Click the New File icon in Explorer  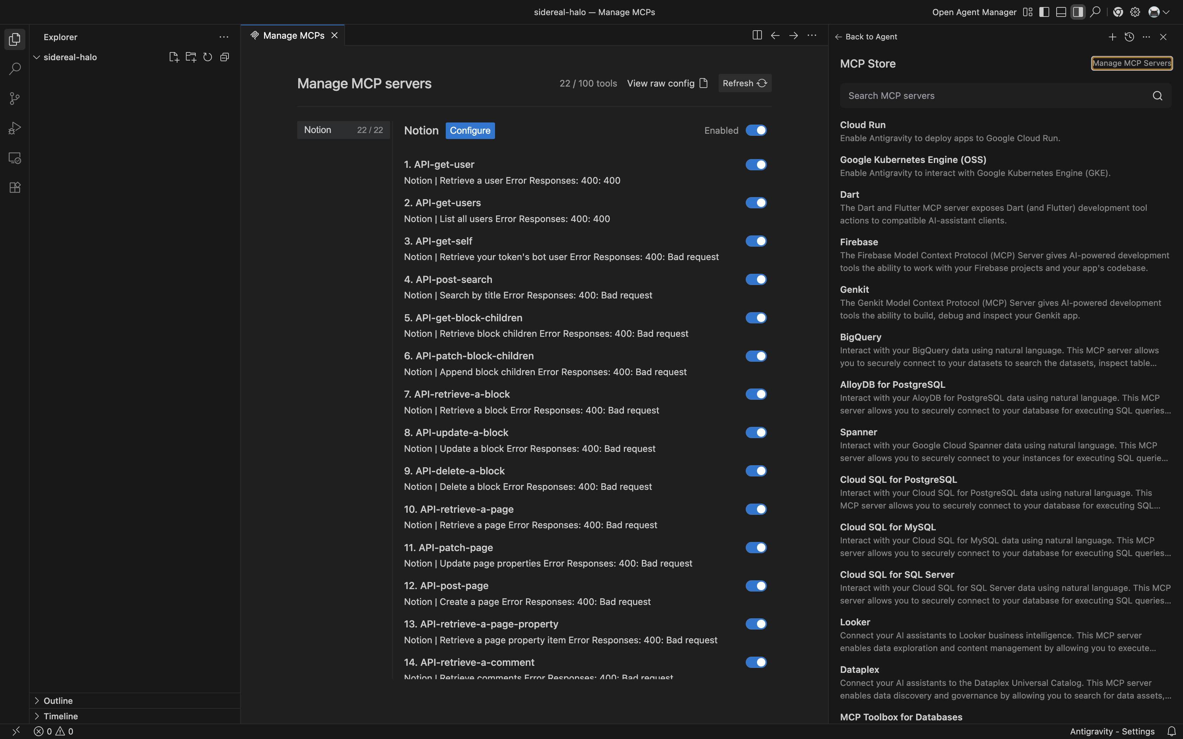174,57
